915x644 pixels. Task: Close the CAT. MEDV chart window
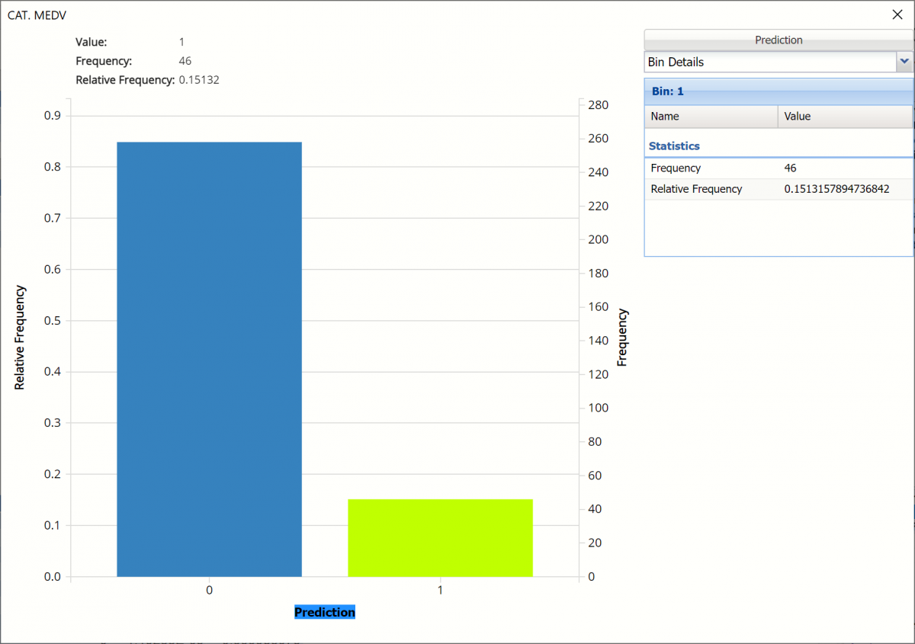897,14
